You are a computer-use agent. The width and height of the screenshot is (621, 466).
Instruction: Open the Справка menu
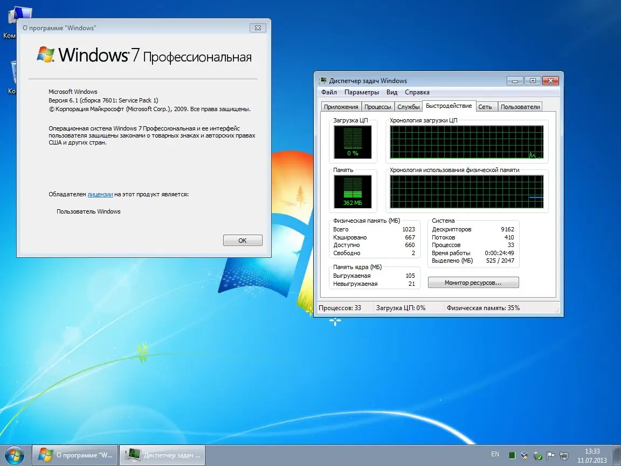point(417,92)
